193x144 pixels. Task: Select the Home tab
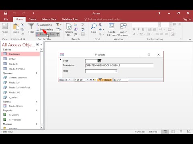pyautogui.click(x=19, y=19)
